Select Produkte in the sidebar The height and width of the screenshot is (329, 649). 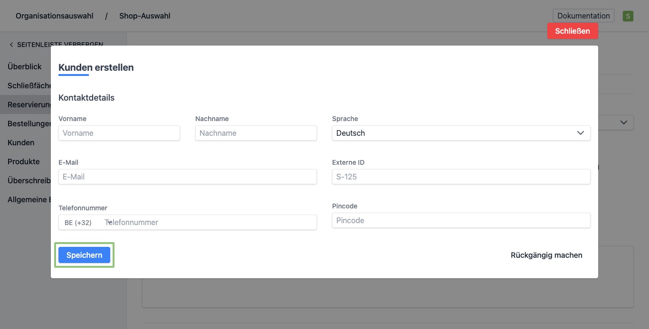pos(24,161)
